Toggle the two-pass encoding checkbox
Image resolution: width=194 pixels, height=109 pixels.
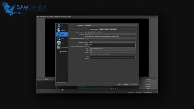[x=90, y=54]
